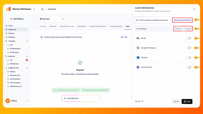
Task: Open Warmy user options ellipsis
Action: coord(27,101)
